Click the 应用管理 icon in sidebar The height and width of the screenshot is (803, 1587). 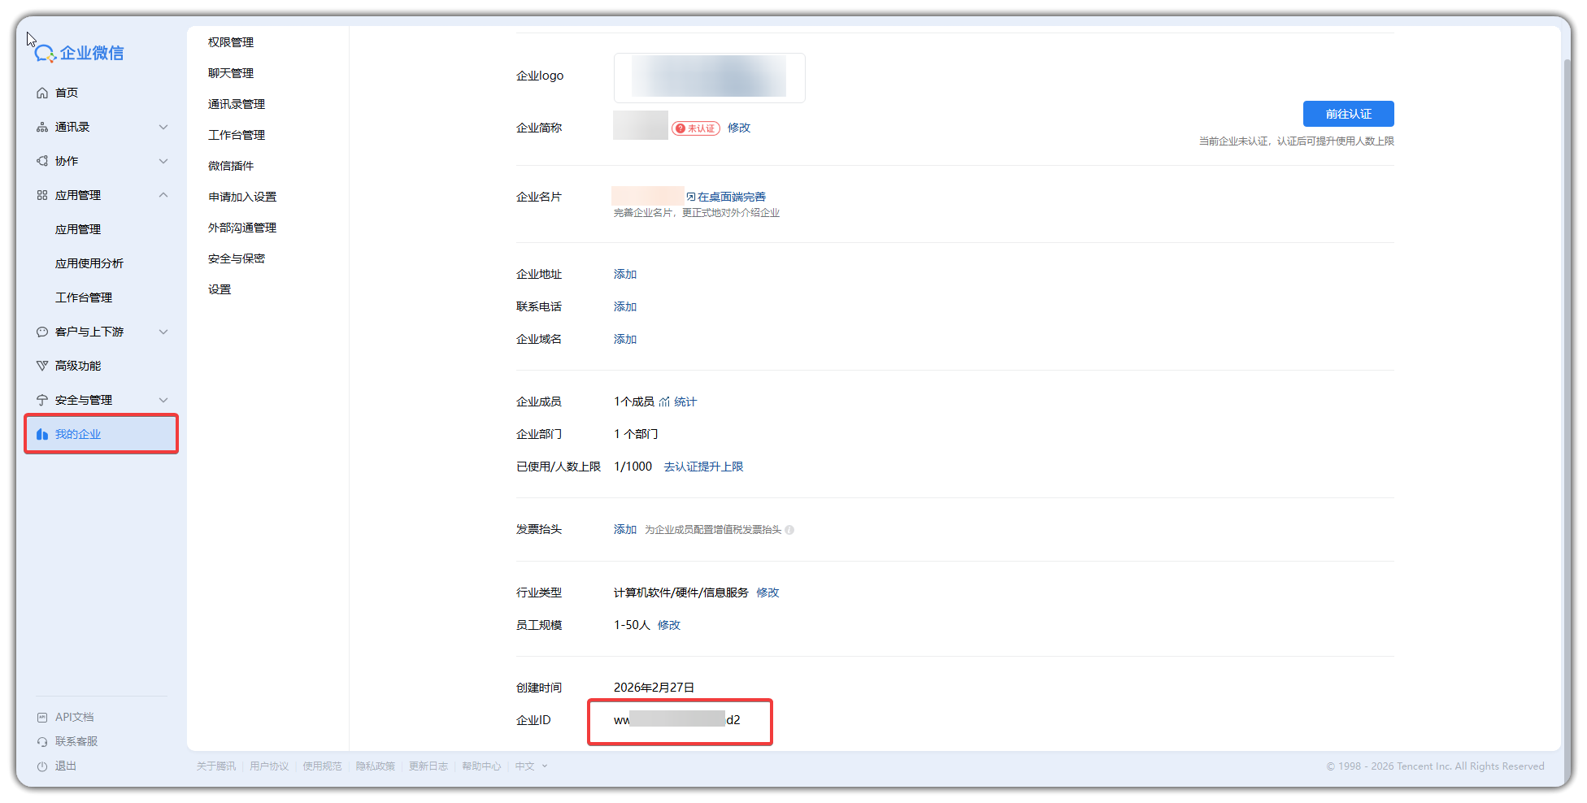click(41, 194)
